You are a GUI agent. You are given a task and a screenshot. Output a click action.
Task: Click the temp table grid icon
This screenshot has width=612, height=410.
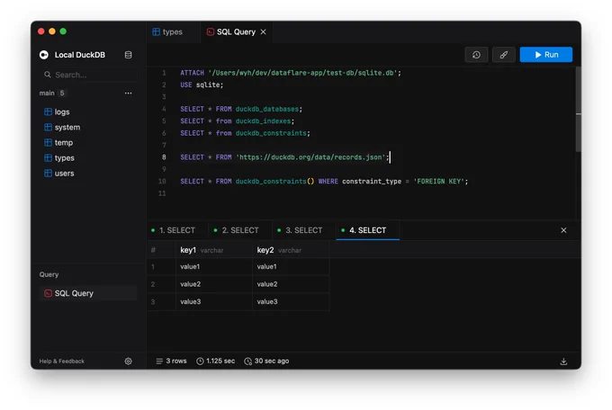[48, 143]
